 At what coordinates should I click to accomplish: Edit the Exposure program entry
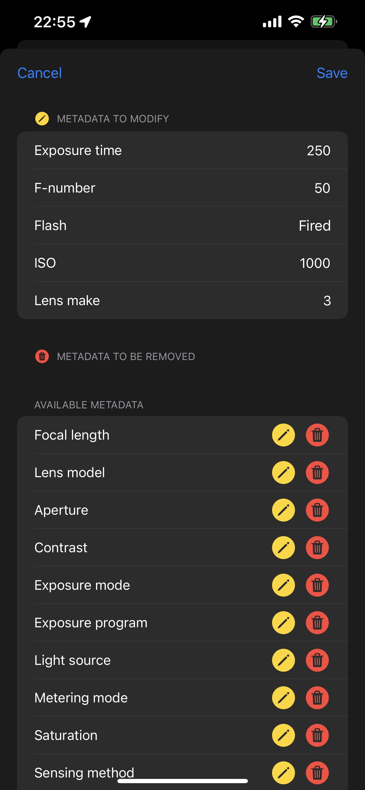(x=283, y=623)
